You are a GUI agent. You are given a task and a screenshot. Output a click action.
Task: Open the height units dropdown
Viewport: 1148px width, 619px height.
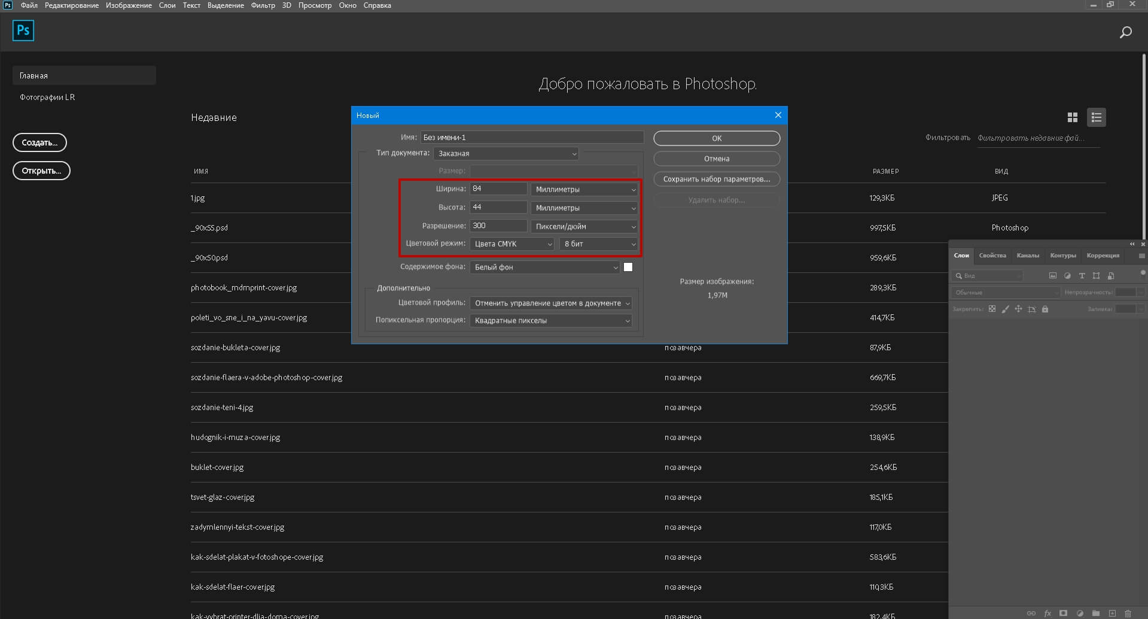[584, 208]
